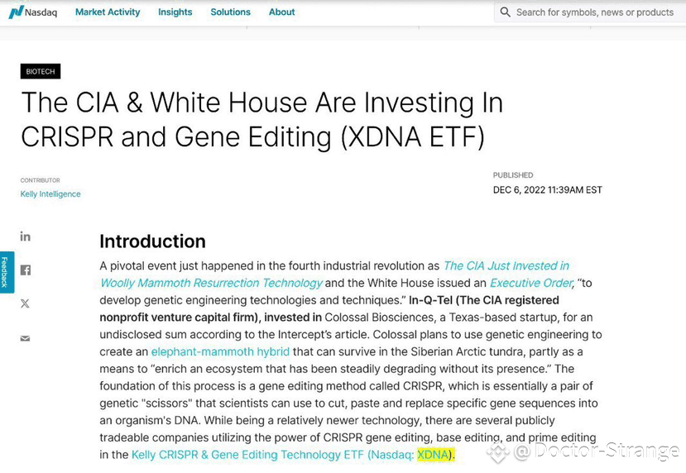
Task: Open Kelly Intelligence contributor page
Action: (50, 193)
